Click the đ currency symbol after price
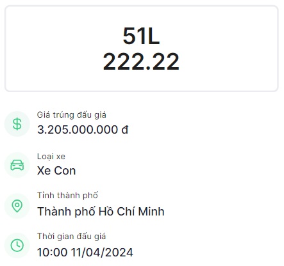The image size is (284, 266). tap(125, 130)
